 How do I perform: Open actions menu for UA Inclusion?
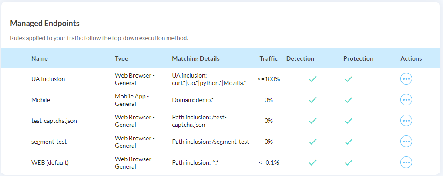406,79
